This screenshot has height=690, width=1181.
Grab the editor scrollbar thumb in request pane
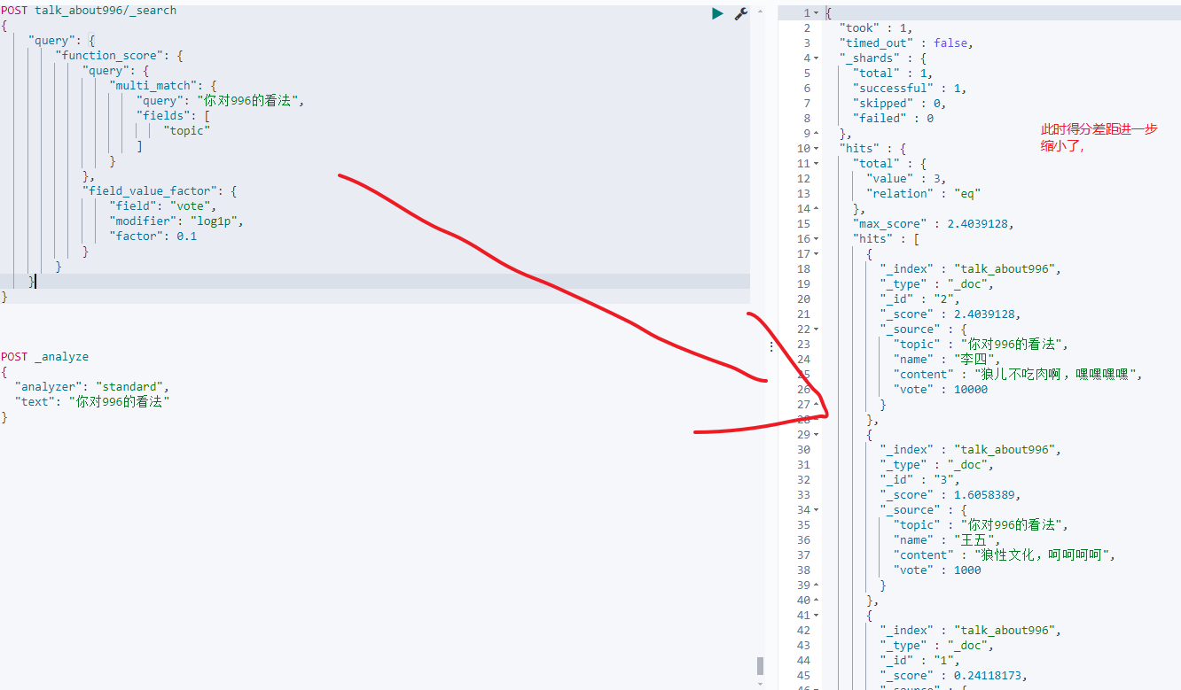click(x=760, y=666)
